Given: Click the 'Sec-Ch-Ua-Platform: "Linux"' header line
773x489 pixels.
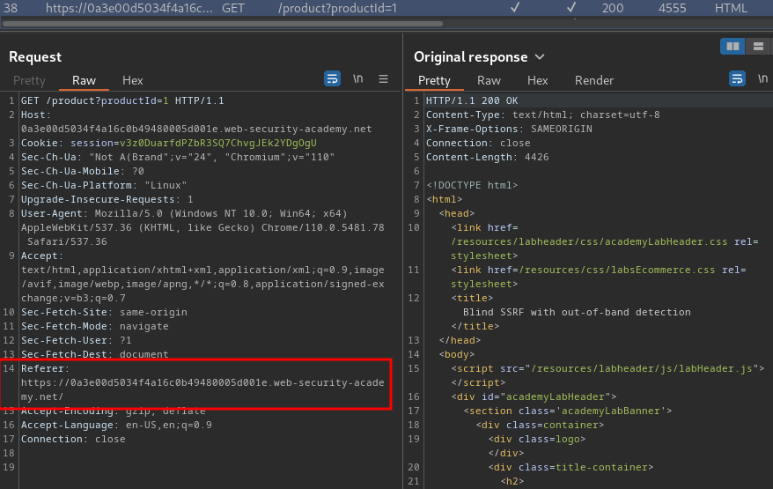Looking at the screenshot, I should tap(104, 186).
